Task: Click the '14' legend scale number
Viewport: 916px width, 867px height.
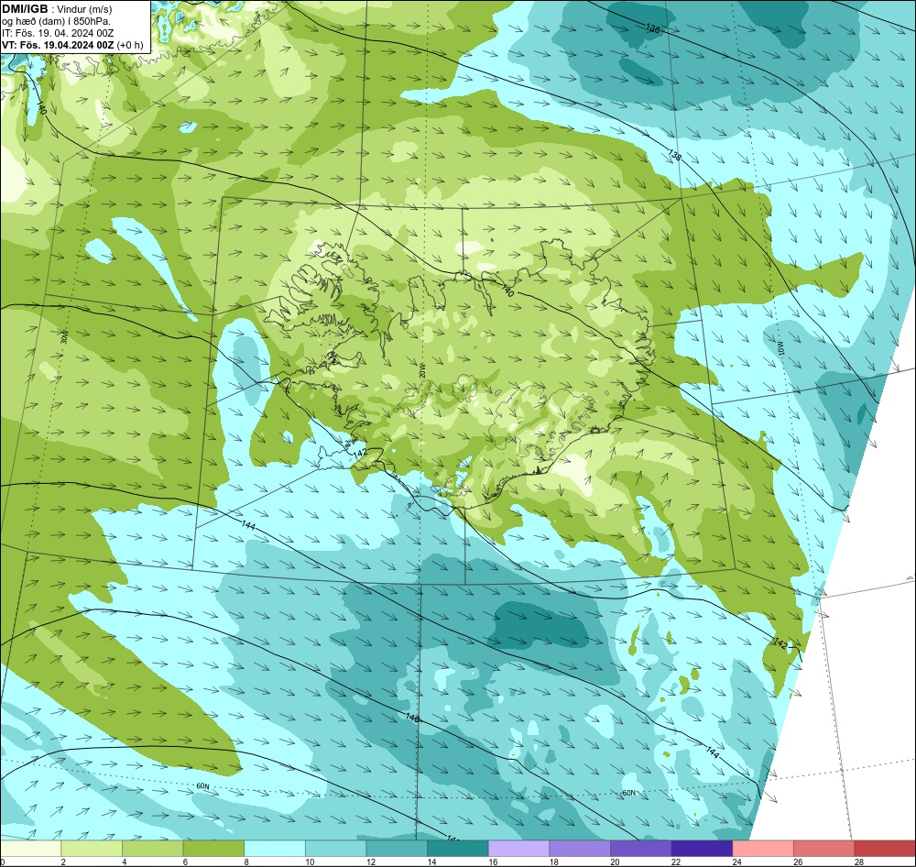Action: click(x=431, y=862)
